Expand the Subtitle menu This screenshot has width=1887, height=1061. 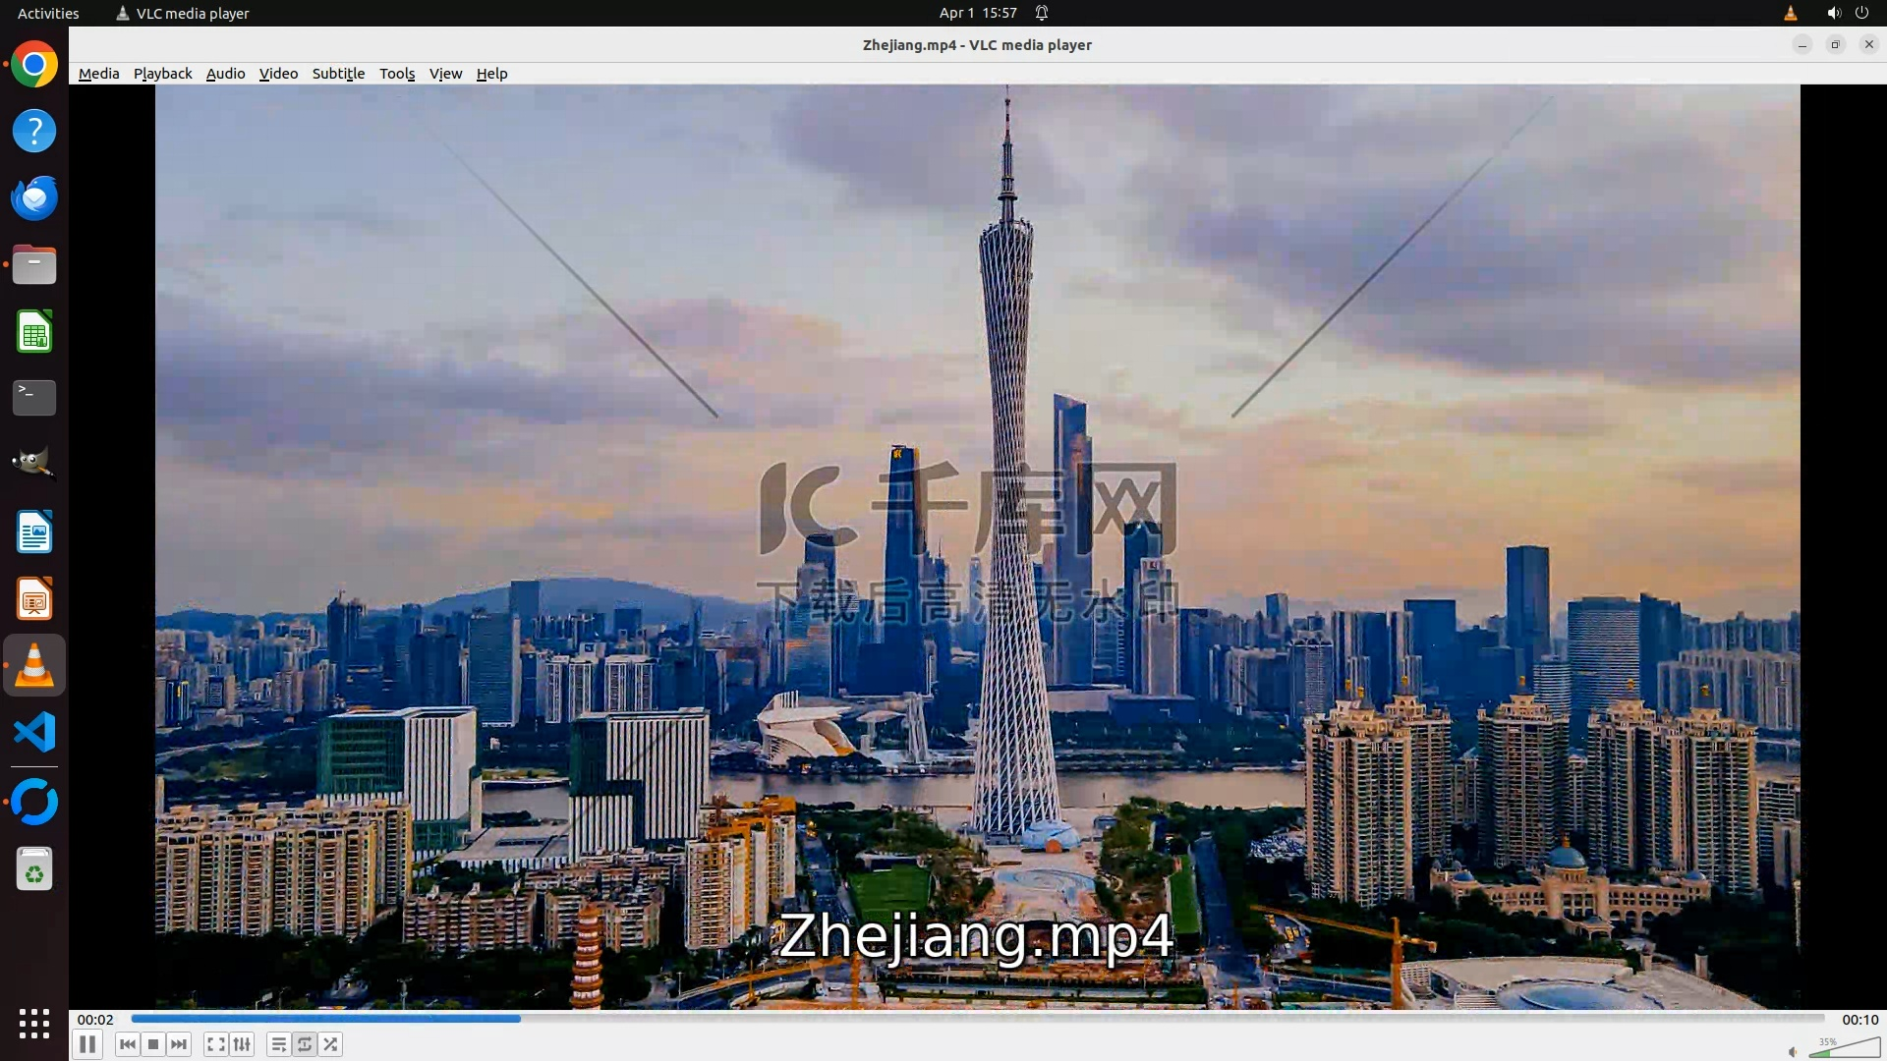[338, 74]
